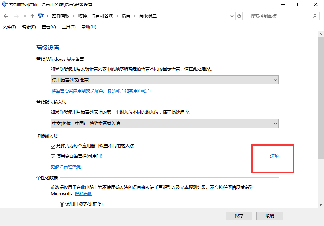
Task: Click the Forward navigation arrow
Action: coord(16,16)
